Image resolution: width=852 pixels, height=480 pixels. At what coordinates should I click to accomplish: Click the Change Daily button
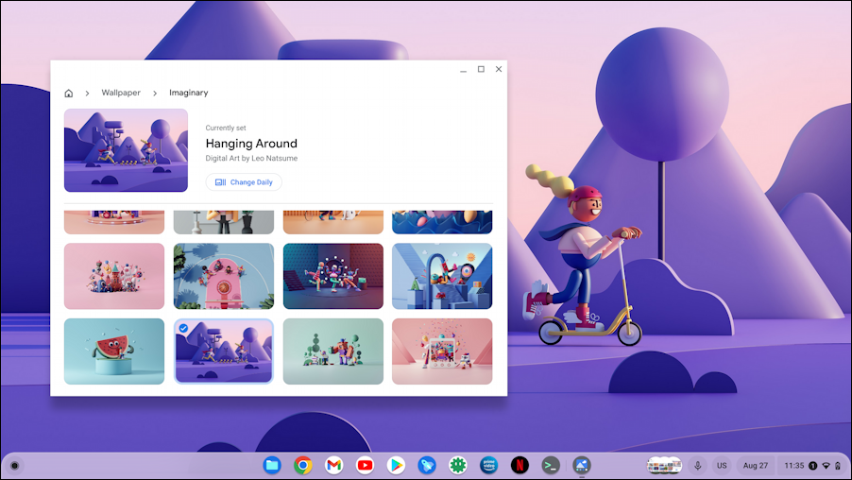pos(244,182)
